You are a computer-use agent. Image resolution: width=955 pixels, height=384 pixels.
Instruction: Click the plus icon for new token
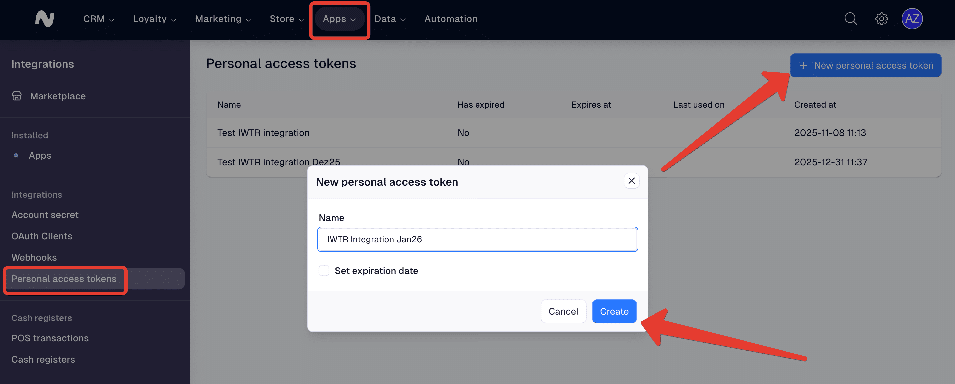tap(803, 66)
